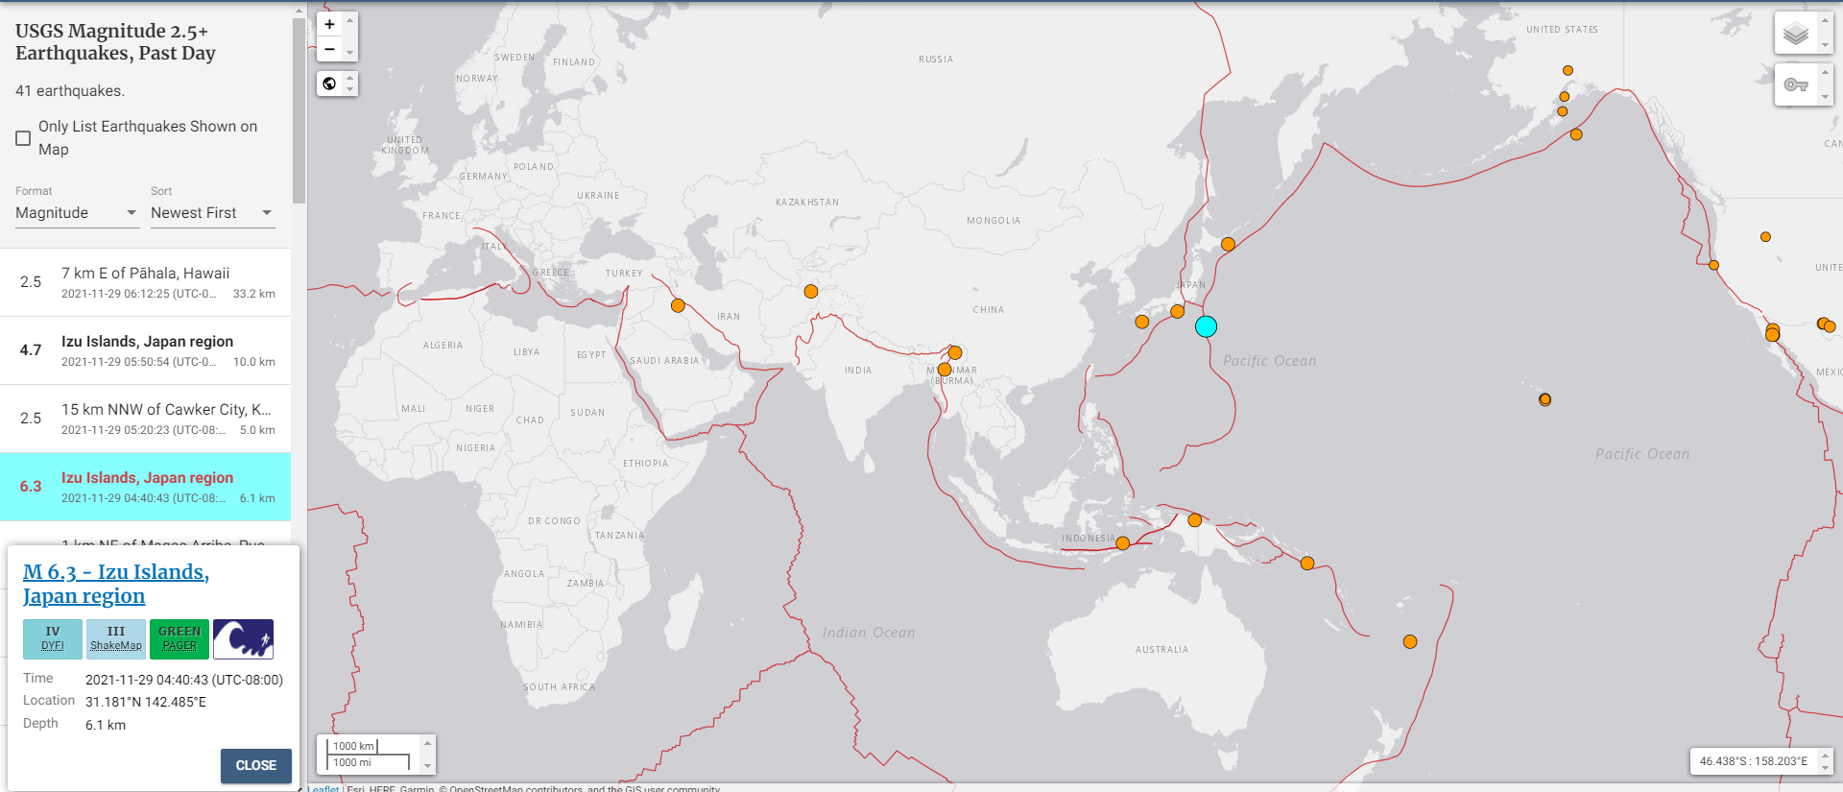Click the earthquake marker east of Australia
Image resolution: width=1843 pixels, height=792 pixels.
click(x=1410, y=641)
